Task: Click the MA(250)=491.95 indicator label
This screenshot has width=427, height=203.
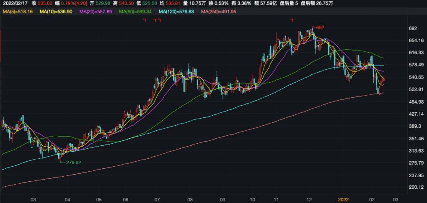Action: pyautogui.click(x=219, y=11)
